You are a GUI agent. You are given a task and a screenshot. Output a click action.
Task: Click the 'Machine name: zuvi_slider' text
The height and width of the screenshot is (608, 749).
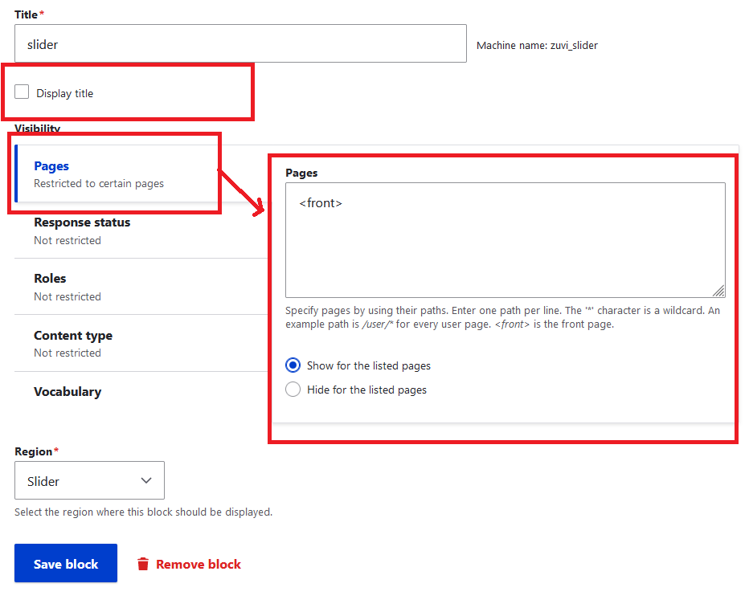(537, 46)
